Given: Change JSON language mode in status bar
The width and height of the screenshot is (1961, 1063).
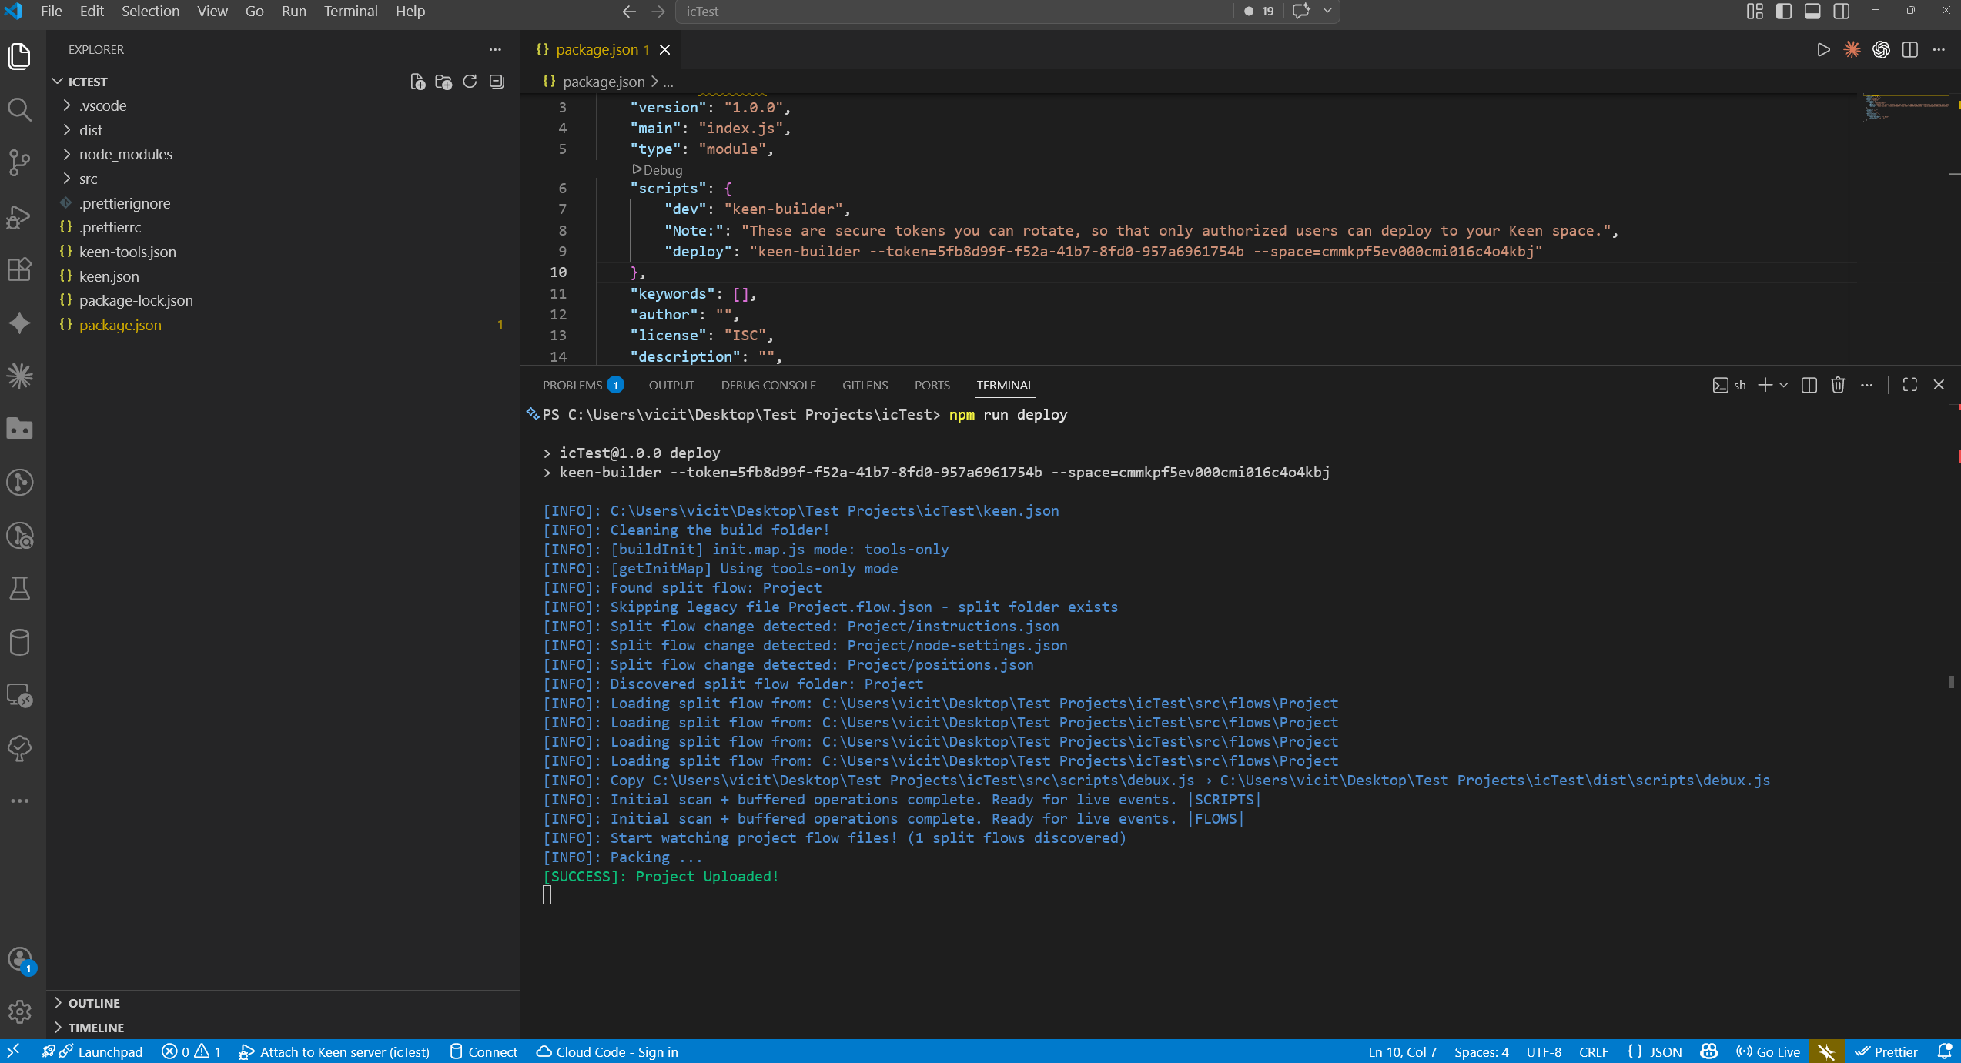Looking at the screenshot, I should (1655, 1051).
